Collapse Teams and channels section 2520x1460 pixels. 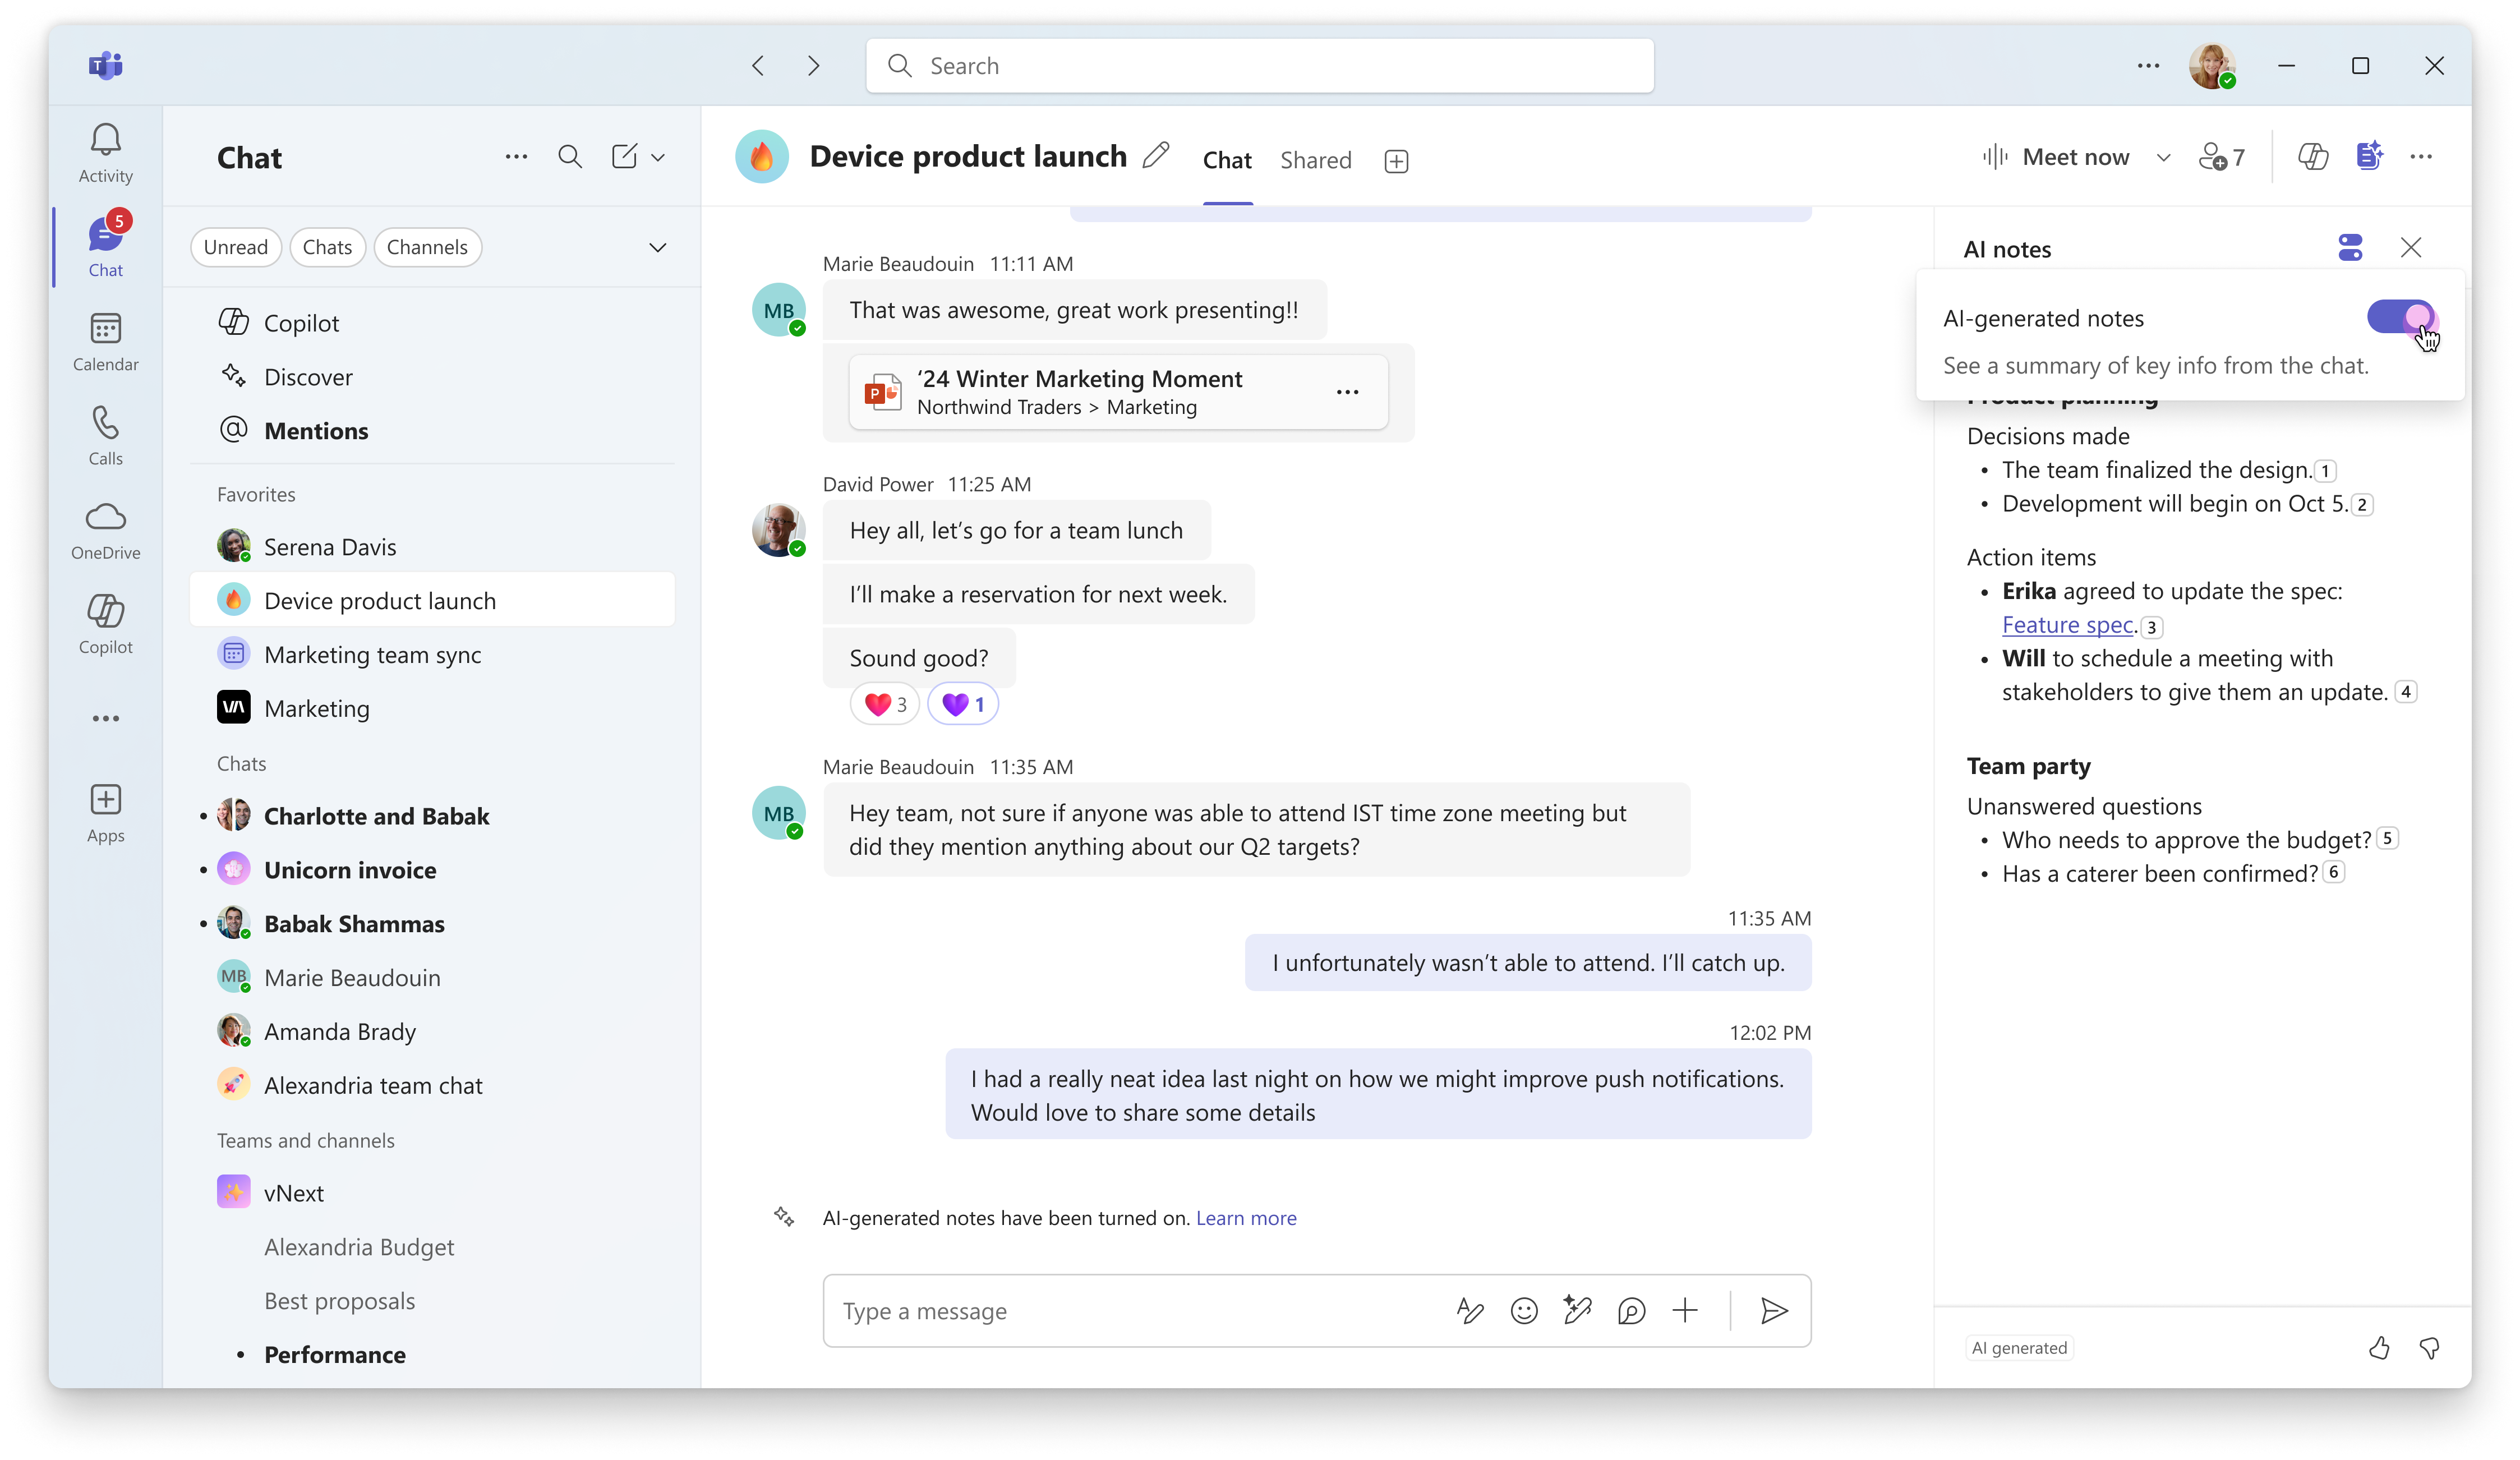coord(305,1140)
